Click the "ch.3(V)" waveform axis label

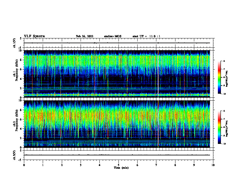coord(14,155)
